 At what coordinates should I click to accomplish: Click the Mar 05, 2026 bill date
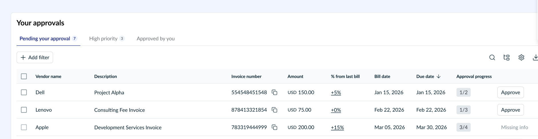(x=390, y=127)
